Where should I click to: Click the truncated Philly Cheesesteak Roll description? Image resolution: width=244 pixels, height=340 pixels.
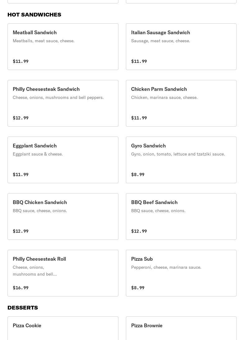point(35,271)
